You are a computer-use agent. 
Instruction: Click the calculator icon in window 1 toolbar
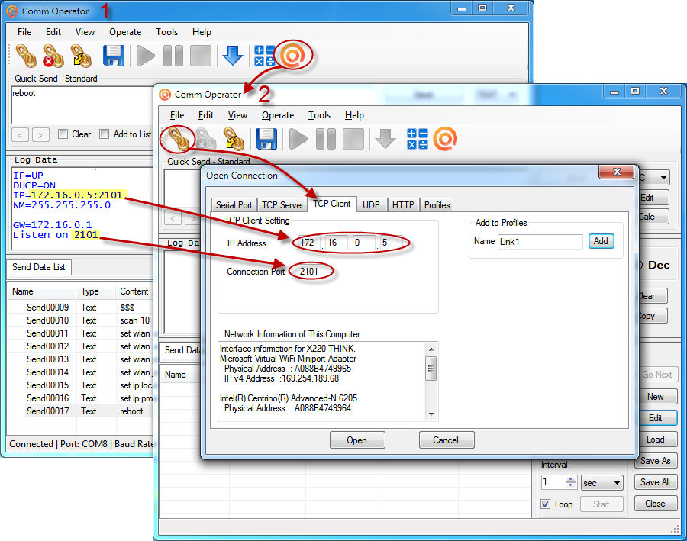pos(264,56)
